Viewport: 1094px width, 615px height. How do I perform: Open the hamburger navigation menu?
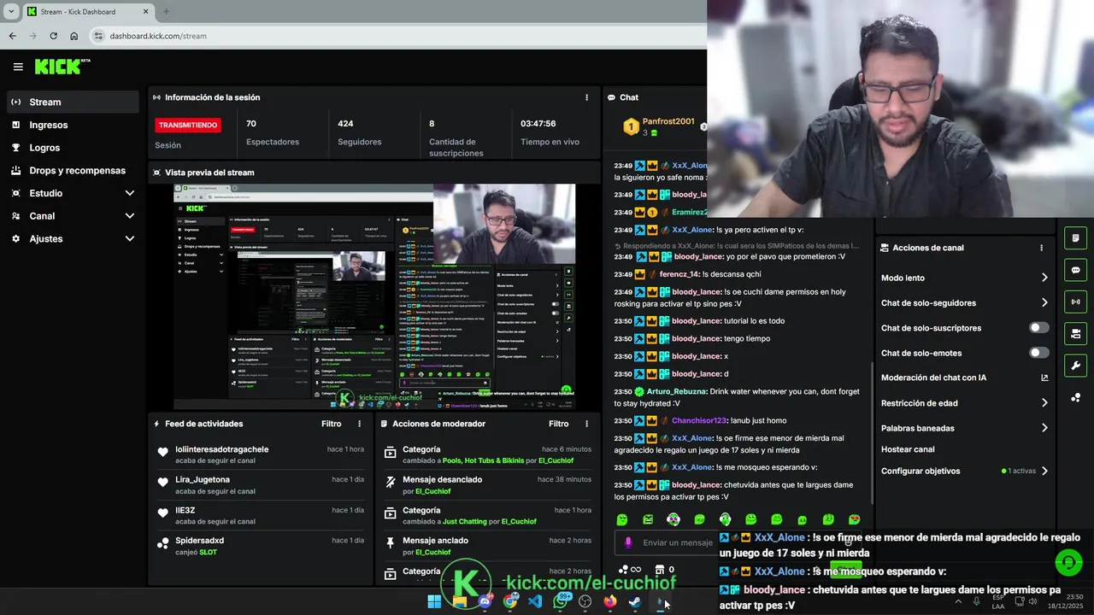[x=18, y=67]
